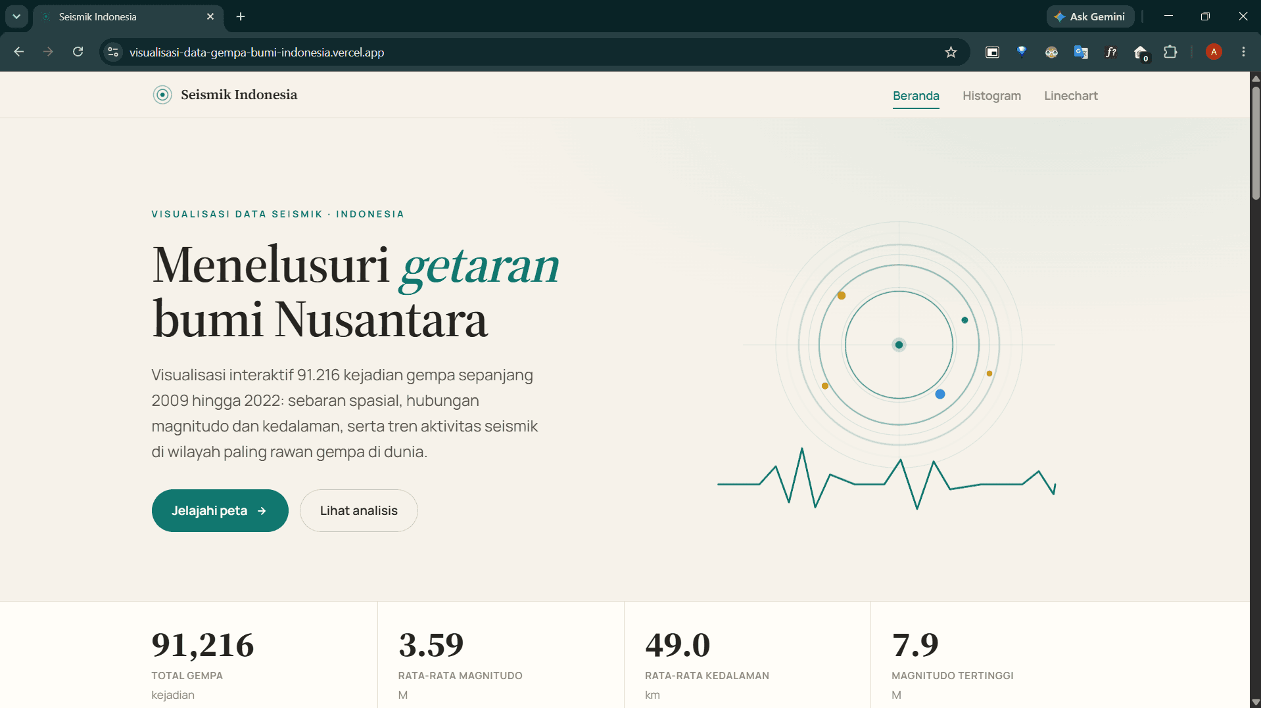Click the scrollbar down arrow
This screenshot has height=708, width=1261.
coord(1255,702)
